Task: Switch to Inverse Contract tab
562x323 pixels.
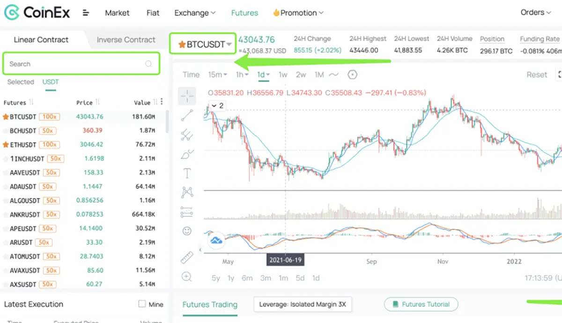Action: point(126,40)
